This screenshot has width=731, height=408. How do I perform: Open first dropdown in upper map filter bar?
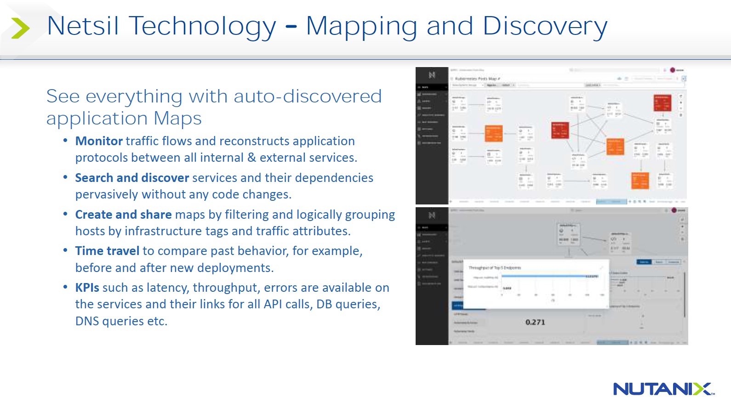[468, 85]
